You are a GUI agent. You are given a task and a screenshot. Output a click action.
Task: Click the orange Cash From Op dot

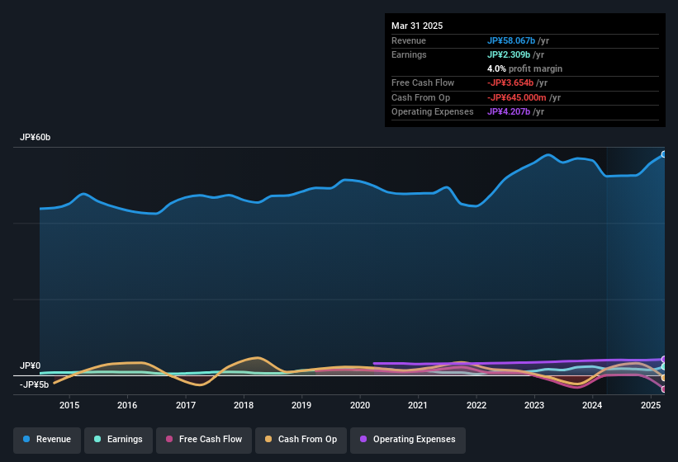tap(268, 439)
